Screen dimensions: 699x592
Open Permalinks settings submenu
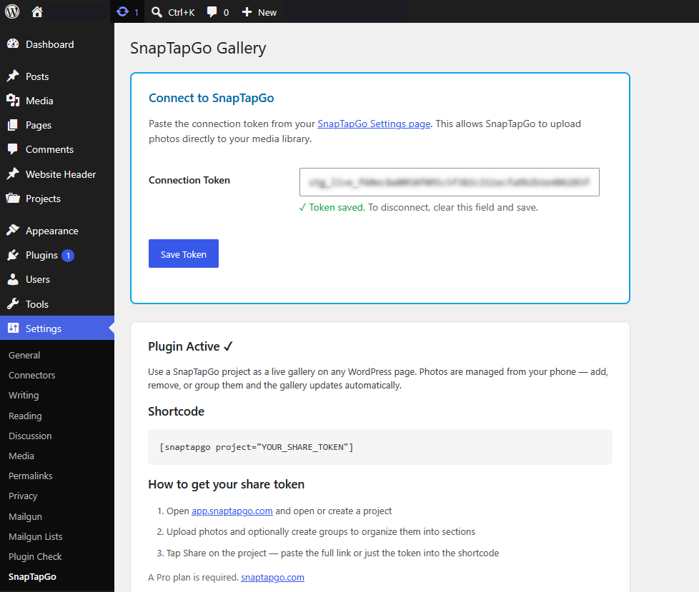tap(30, 476)
